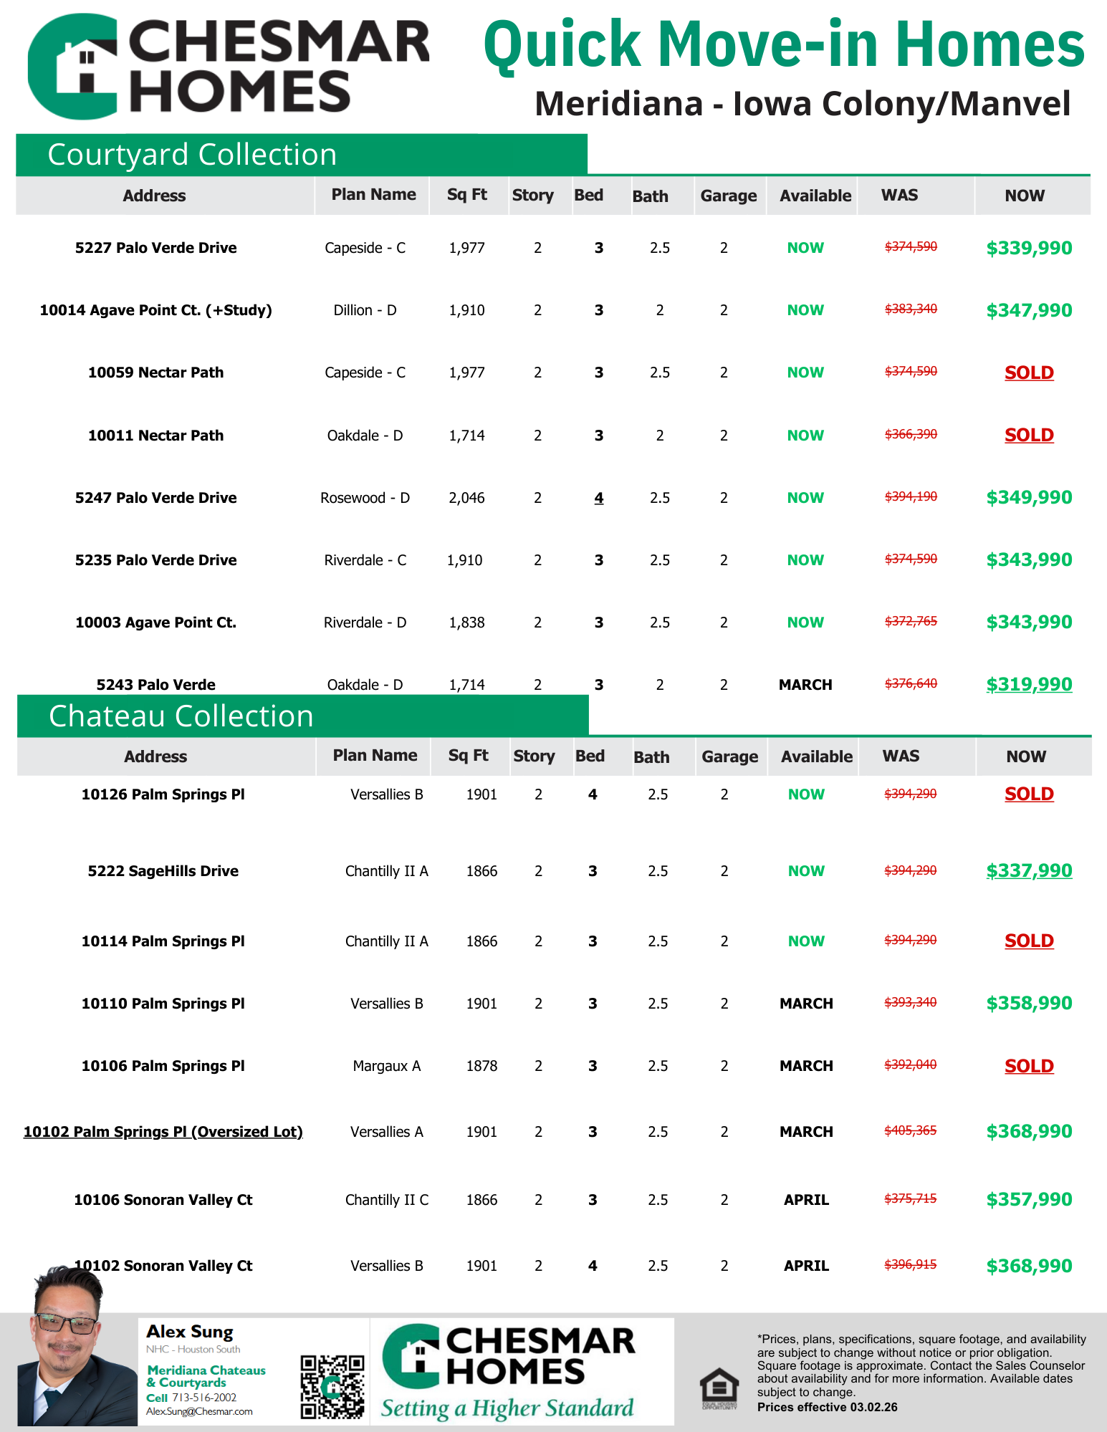Image resolution: width=1107 pixels, height=1432 pixels.
Task: Open the $337,990 price for SageHills Drive
Action: click(x=1029, y=870)
